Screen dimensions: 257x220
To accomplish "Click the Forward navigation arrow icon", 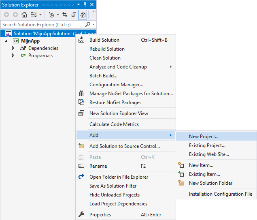I will 15,15.
